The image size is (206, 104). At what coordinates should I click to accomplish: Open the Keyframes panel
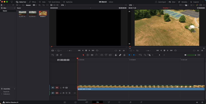pyautogui.click(x=68, y=2)
